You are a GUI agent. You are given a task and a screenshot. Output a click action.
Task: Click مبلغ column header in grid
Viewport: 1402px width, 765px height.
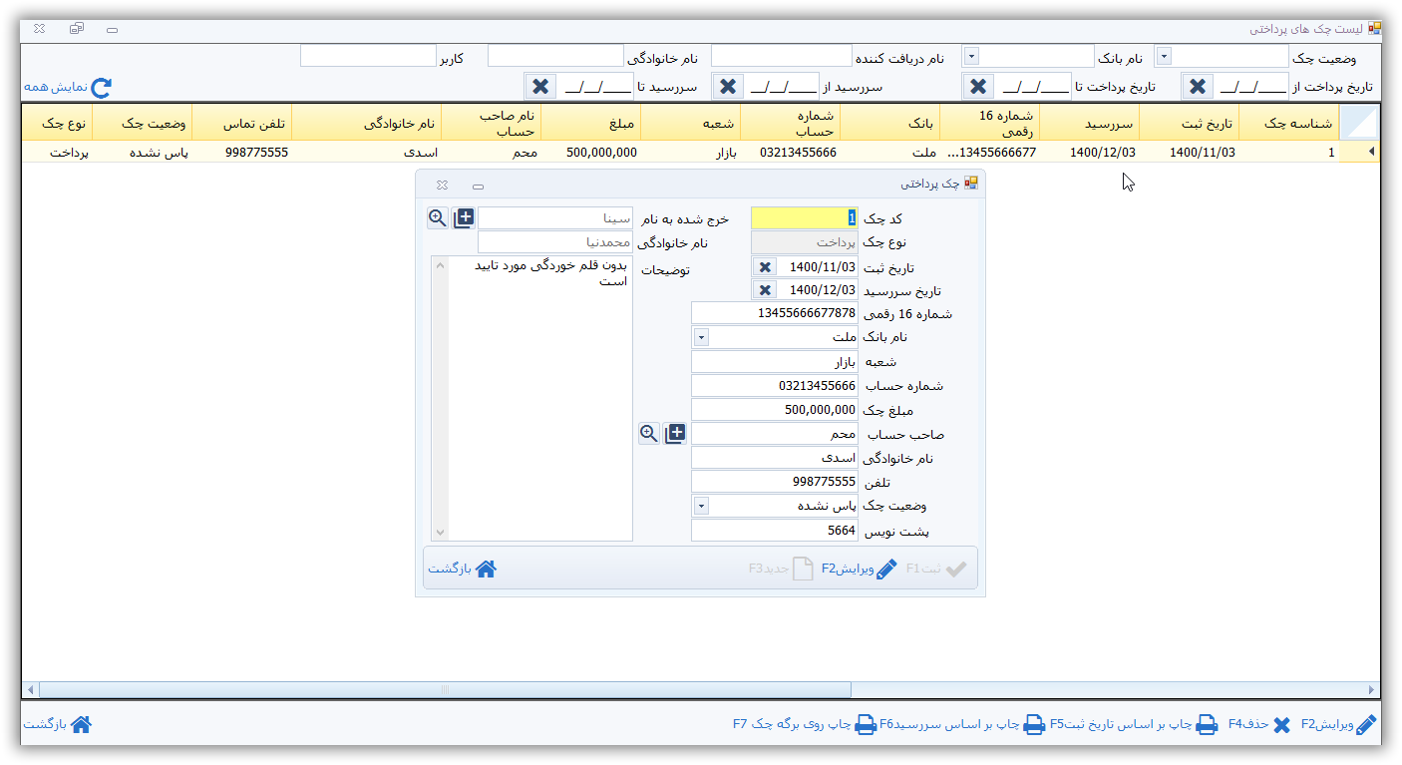[590, 124]
